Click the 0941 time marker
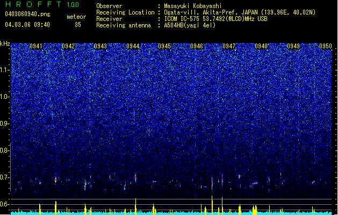The image size is (338, 215). coord(36,46)
